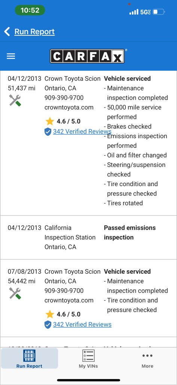The width and height of the screenshot is (177, 385).
Task: Open 342 Verified Reviews link in first entry
Action: point(82,132)
